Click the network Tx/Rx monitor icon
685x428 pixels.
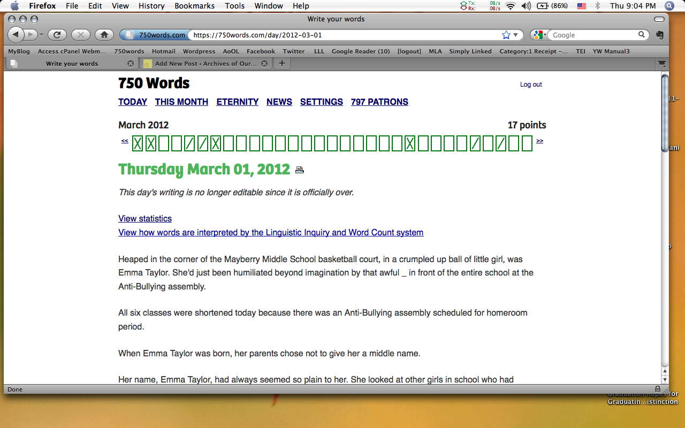click(x=481, y=6)
